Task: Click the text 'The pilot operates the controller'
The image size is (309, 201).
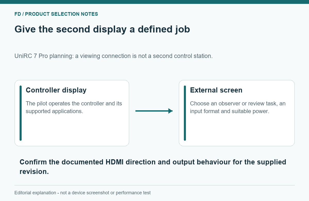Action: click(x=65, y=104)
